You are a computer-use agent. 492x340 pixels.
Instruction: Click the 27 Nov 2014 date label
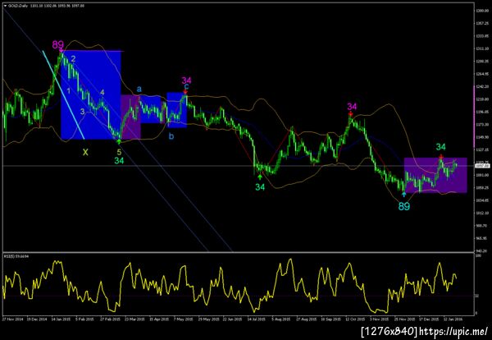[12, 319]
